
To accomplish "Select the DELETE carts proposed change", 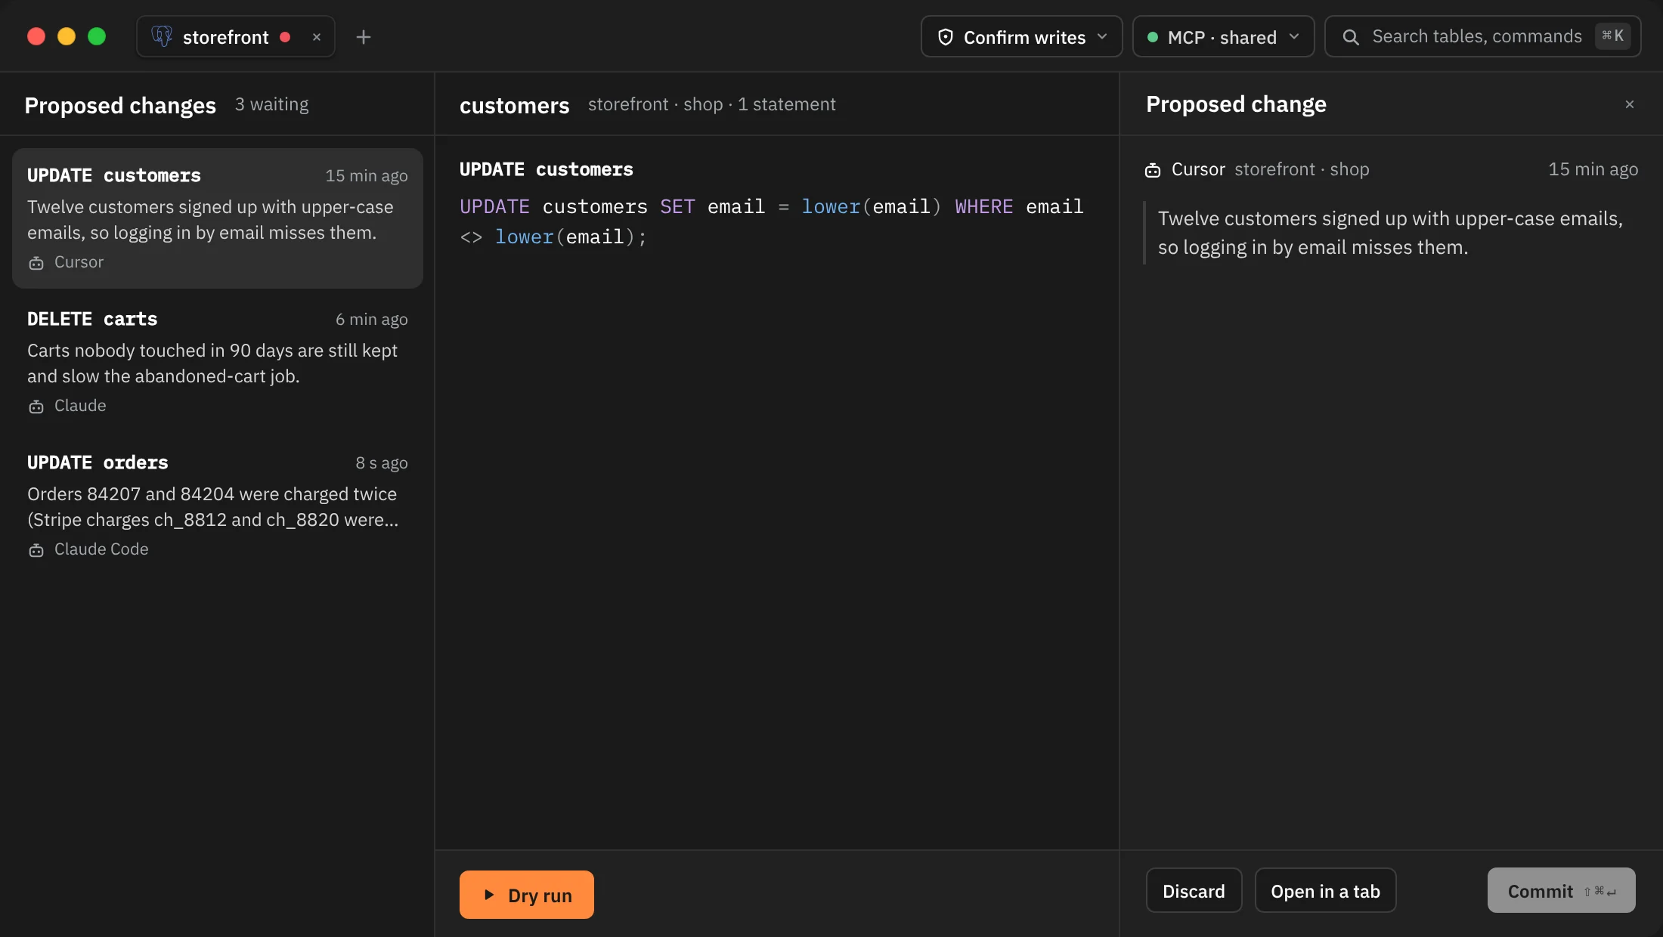I will coord(218,361).
